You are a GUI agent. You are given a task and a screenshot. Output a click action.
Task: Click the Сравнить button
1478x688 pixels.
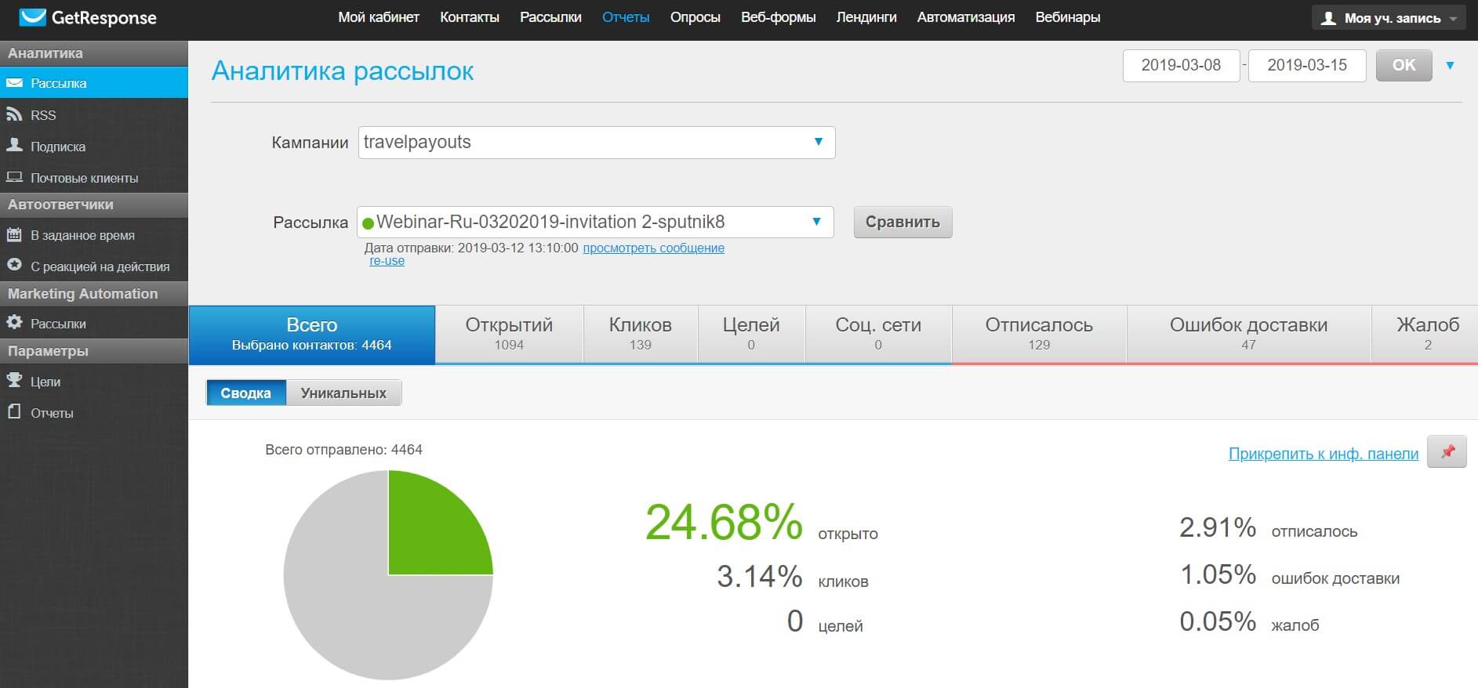tap(902, 222)
